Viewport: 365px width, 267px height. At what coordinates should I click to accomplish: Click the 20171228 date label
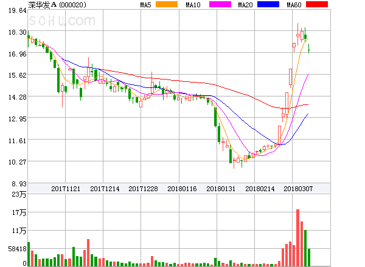click(143, 189)
